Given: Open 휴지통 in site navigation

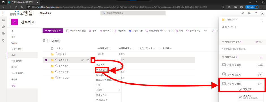Looking at the screenshot, I should coord(14,79).
